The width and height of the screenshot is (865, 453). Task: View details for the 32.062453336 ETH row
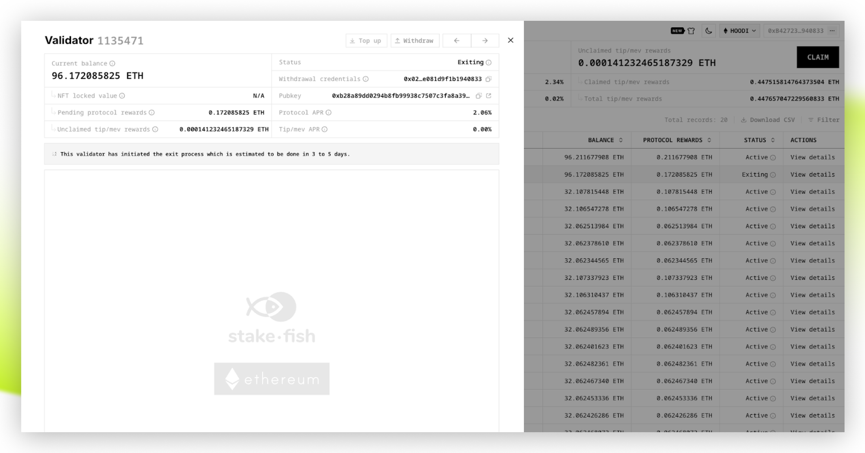pyautogui.click(x=813, y=399)
